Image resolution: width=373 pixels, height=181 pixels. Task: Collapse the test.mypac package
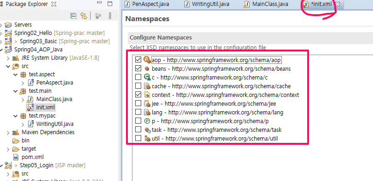(x=16, y=116)
